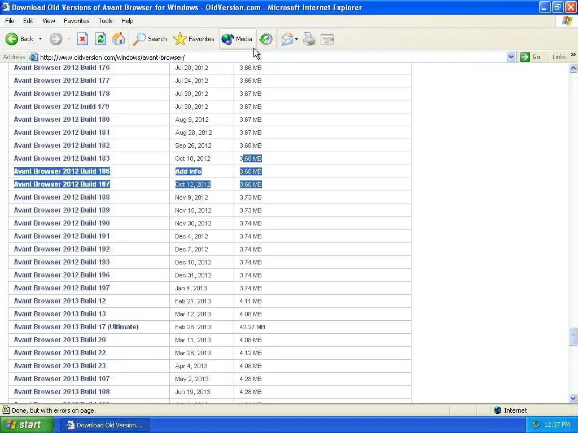Open the Tools menu
578x433 pixels.
(106, 21)
